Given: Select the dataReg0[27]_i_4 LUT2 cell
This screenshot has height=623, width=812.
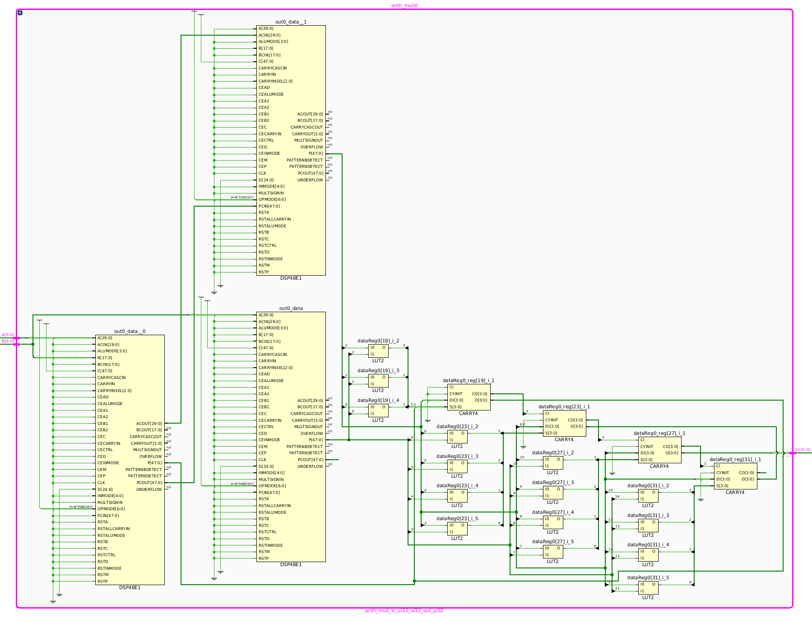Looking at the screenshot, I should 553,522.
